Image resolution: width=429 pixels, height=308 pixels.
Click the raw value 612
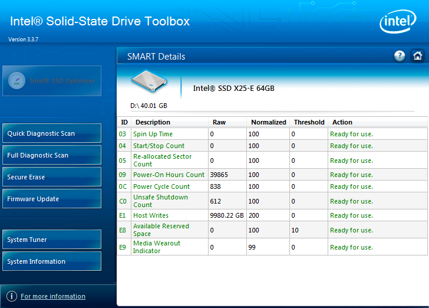pyautogui.click(x=215, y=201)
